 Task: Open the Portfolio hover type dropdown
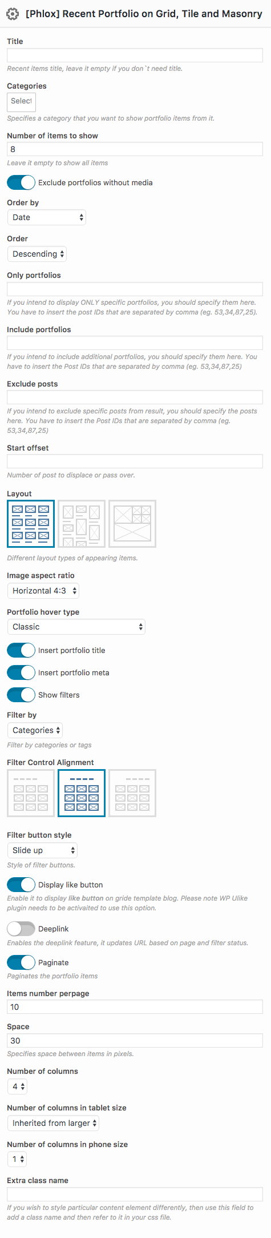pyautogui.click(x=76, y=627)
